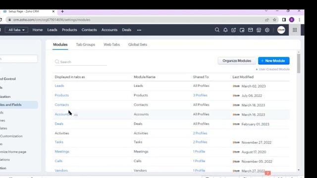Open tab search chevron in browser

point(266,11)
